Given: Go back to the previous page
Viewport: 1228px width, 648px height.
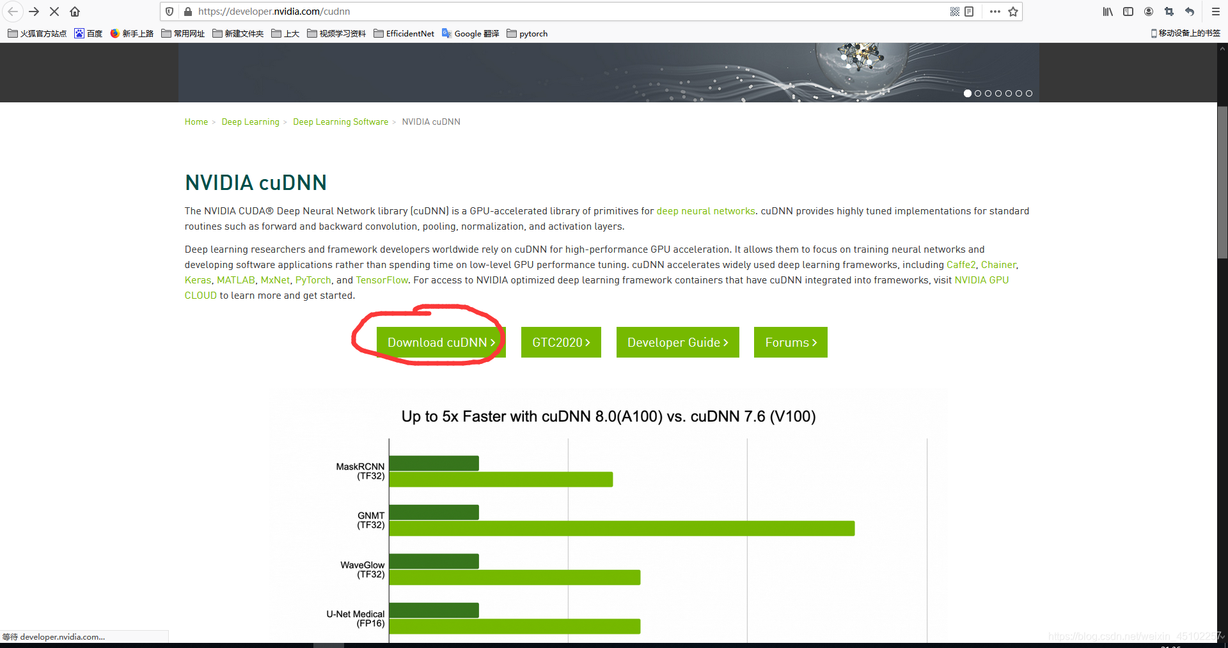Looking at the screenshot, I should point(13,12).
